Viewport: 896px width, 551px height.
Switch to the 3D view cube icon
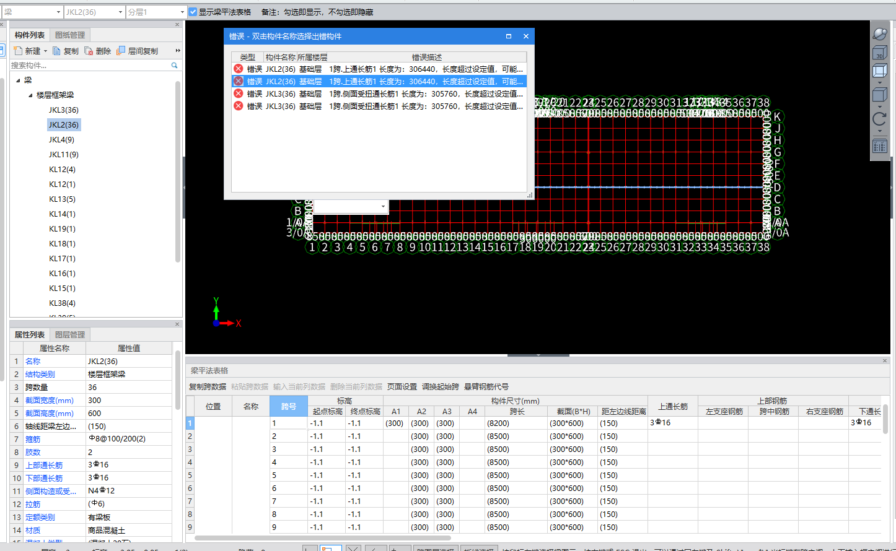point(879,53)
